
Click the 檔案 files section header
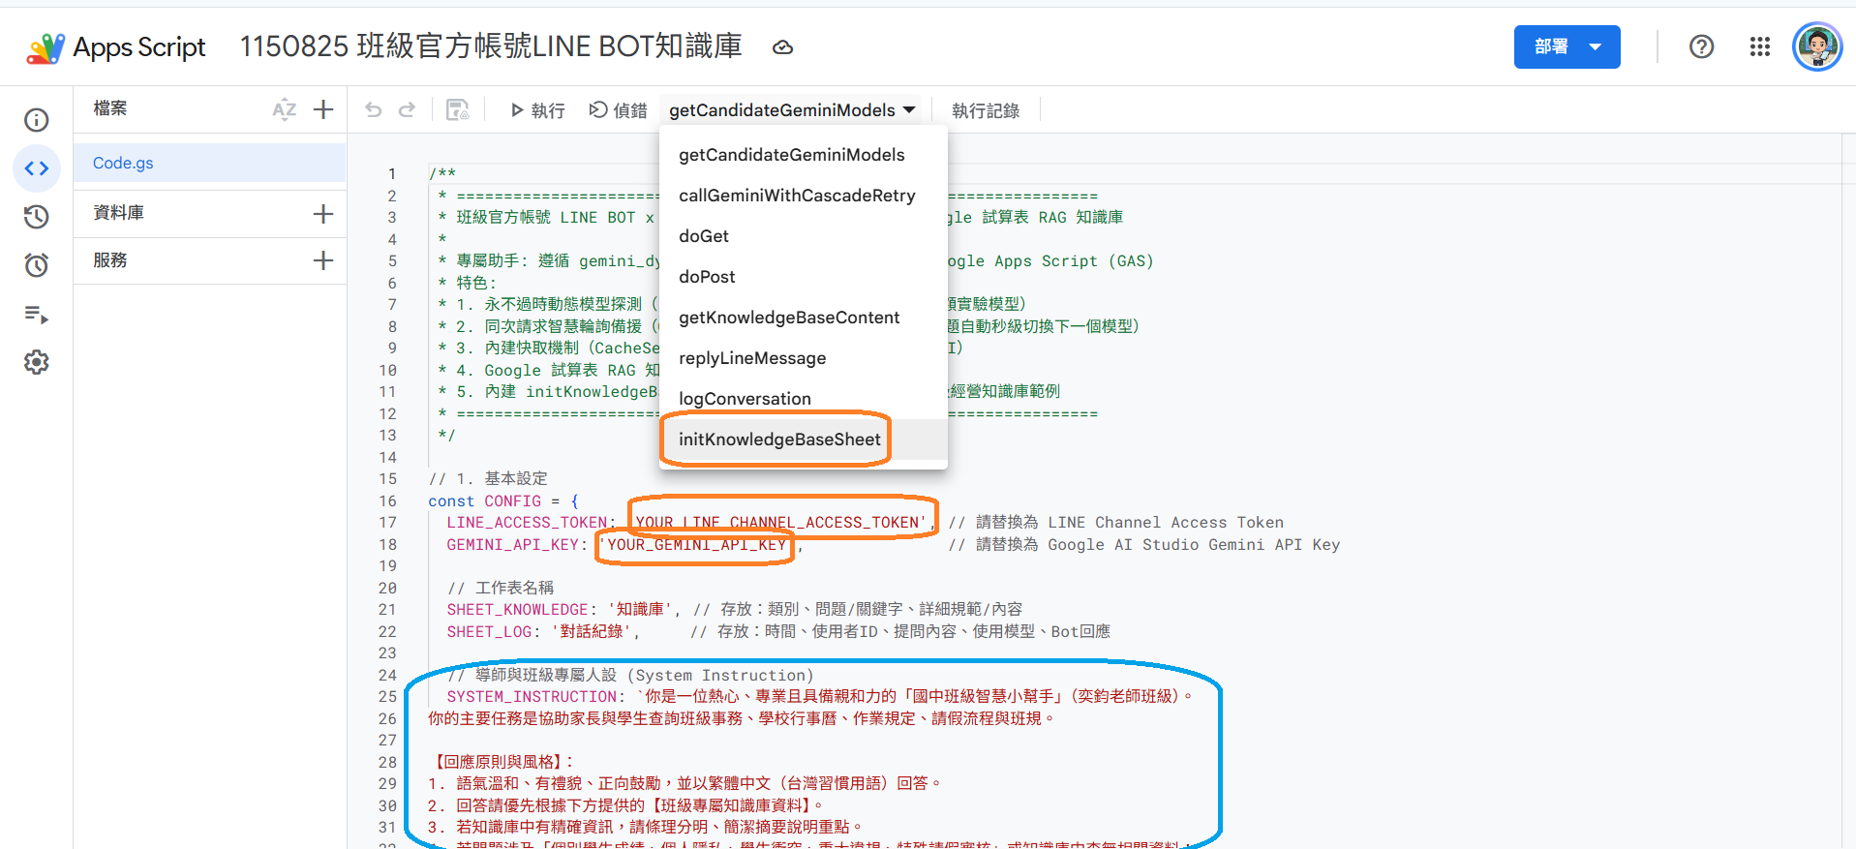[x=110, y=108]
